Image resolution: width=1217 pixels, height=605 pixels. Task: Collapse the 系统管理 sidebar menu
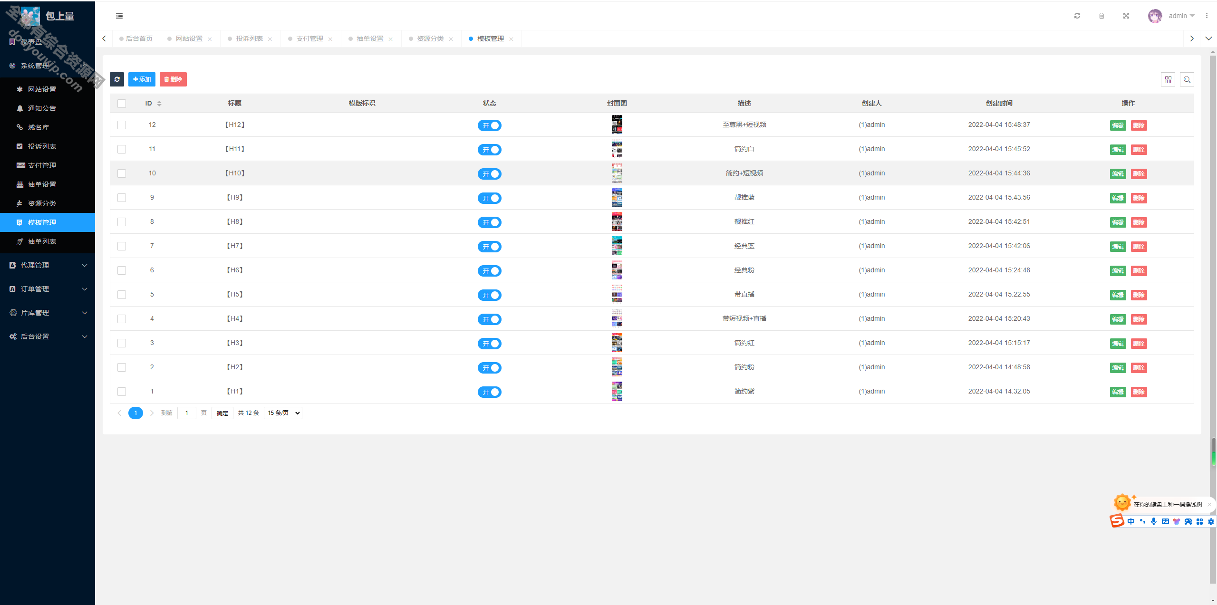pos(48,66)
